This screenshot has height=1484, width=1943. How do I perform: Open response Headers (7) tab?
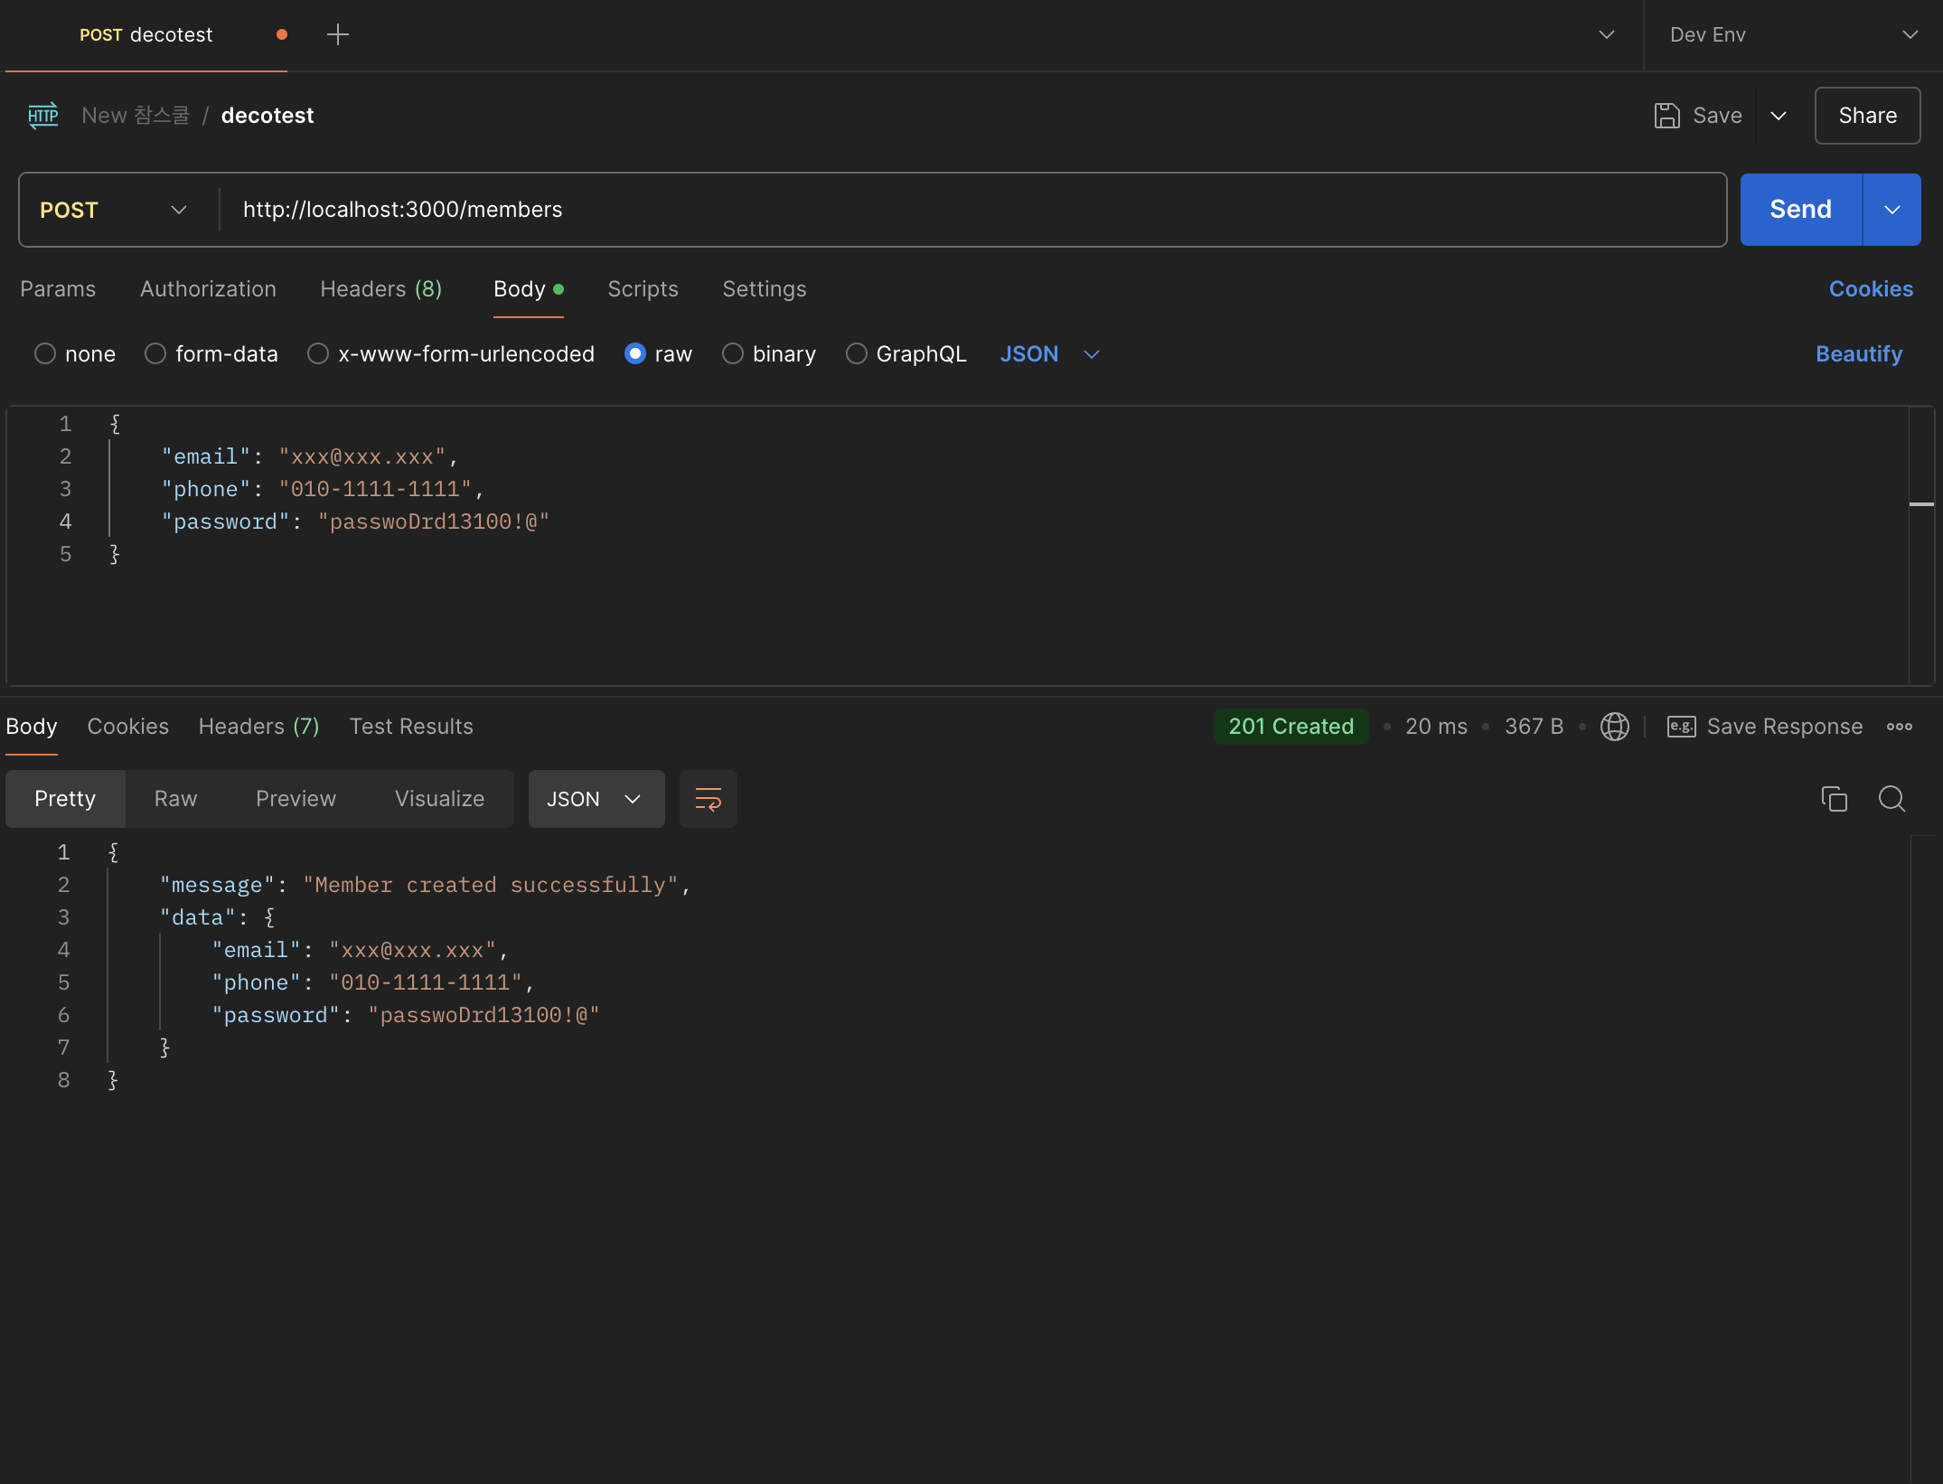[258, 727]
